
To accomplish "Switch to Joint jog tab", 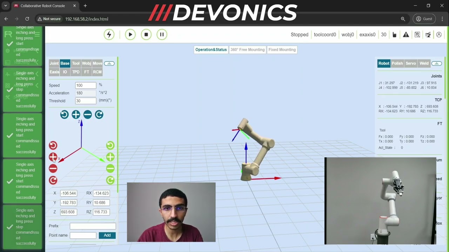I will pyautogui.click(x=54, y=63).
